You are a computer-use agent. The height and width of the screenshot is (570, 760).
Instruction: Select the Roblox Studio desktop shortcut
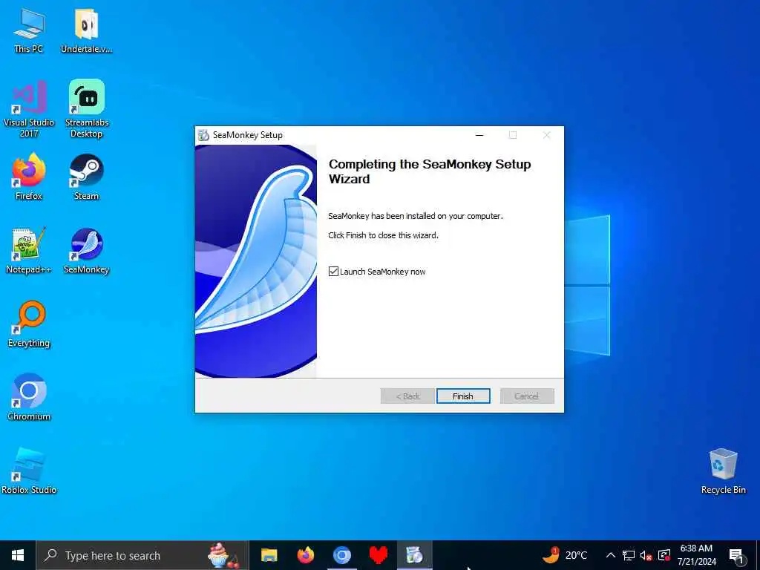(29, 471)
